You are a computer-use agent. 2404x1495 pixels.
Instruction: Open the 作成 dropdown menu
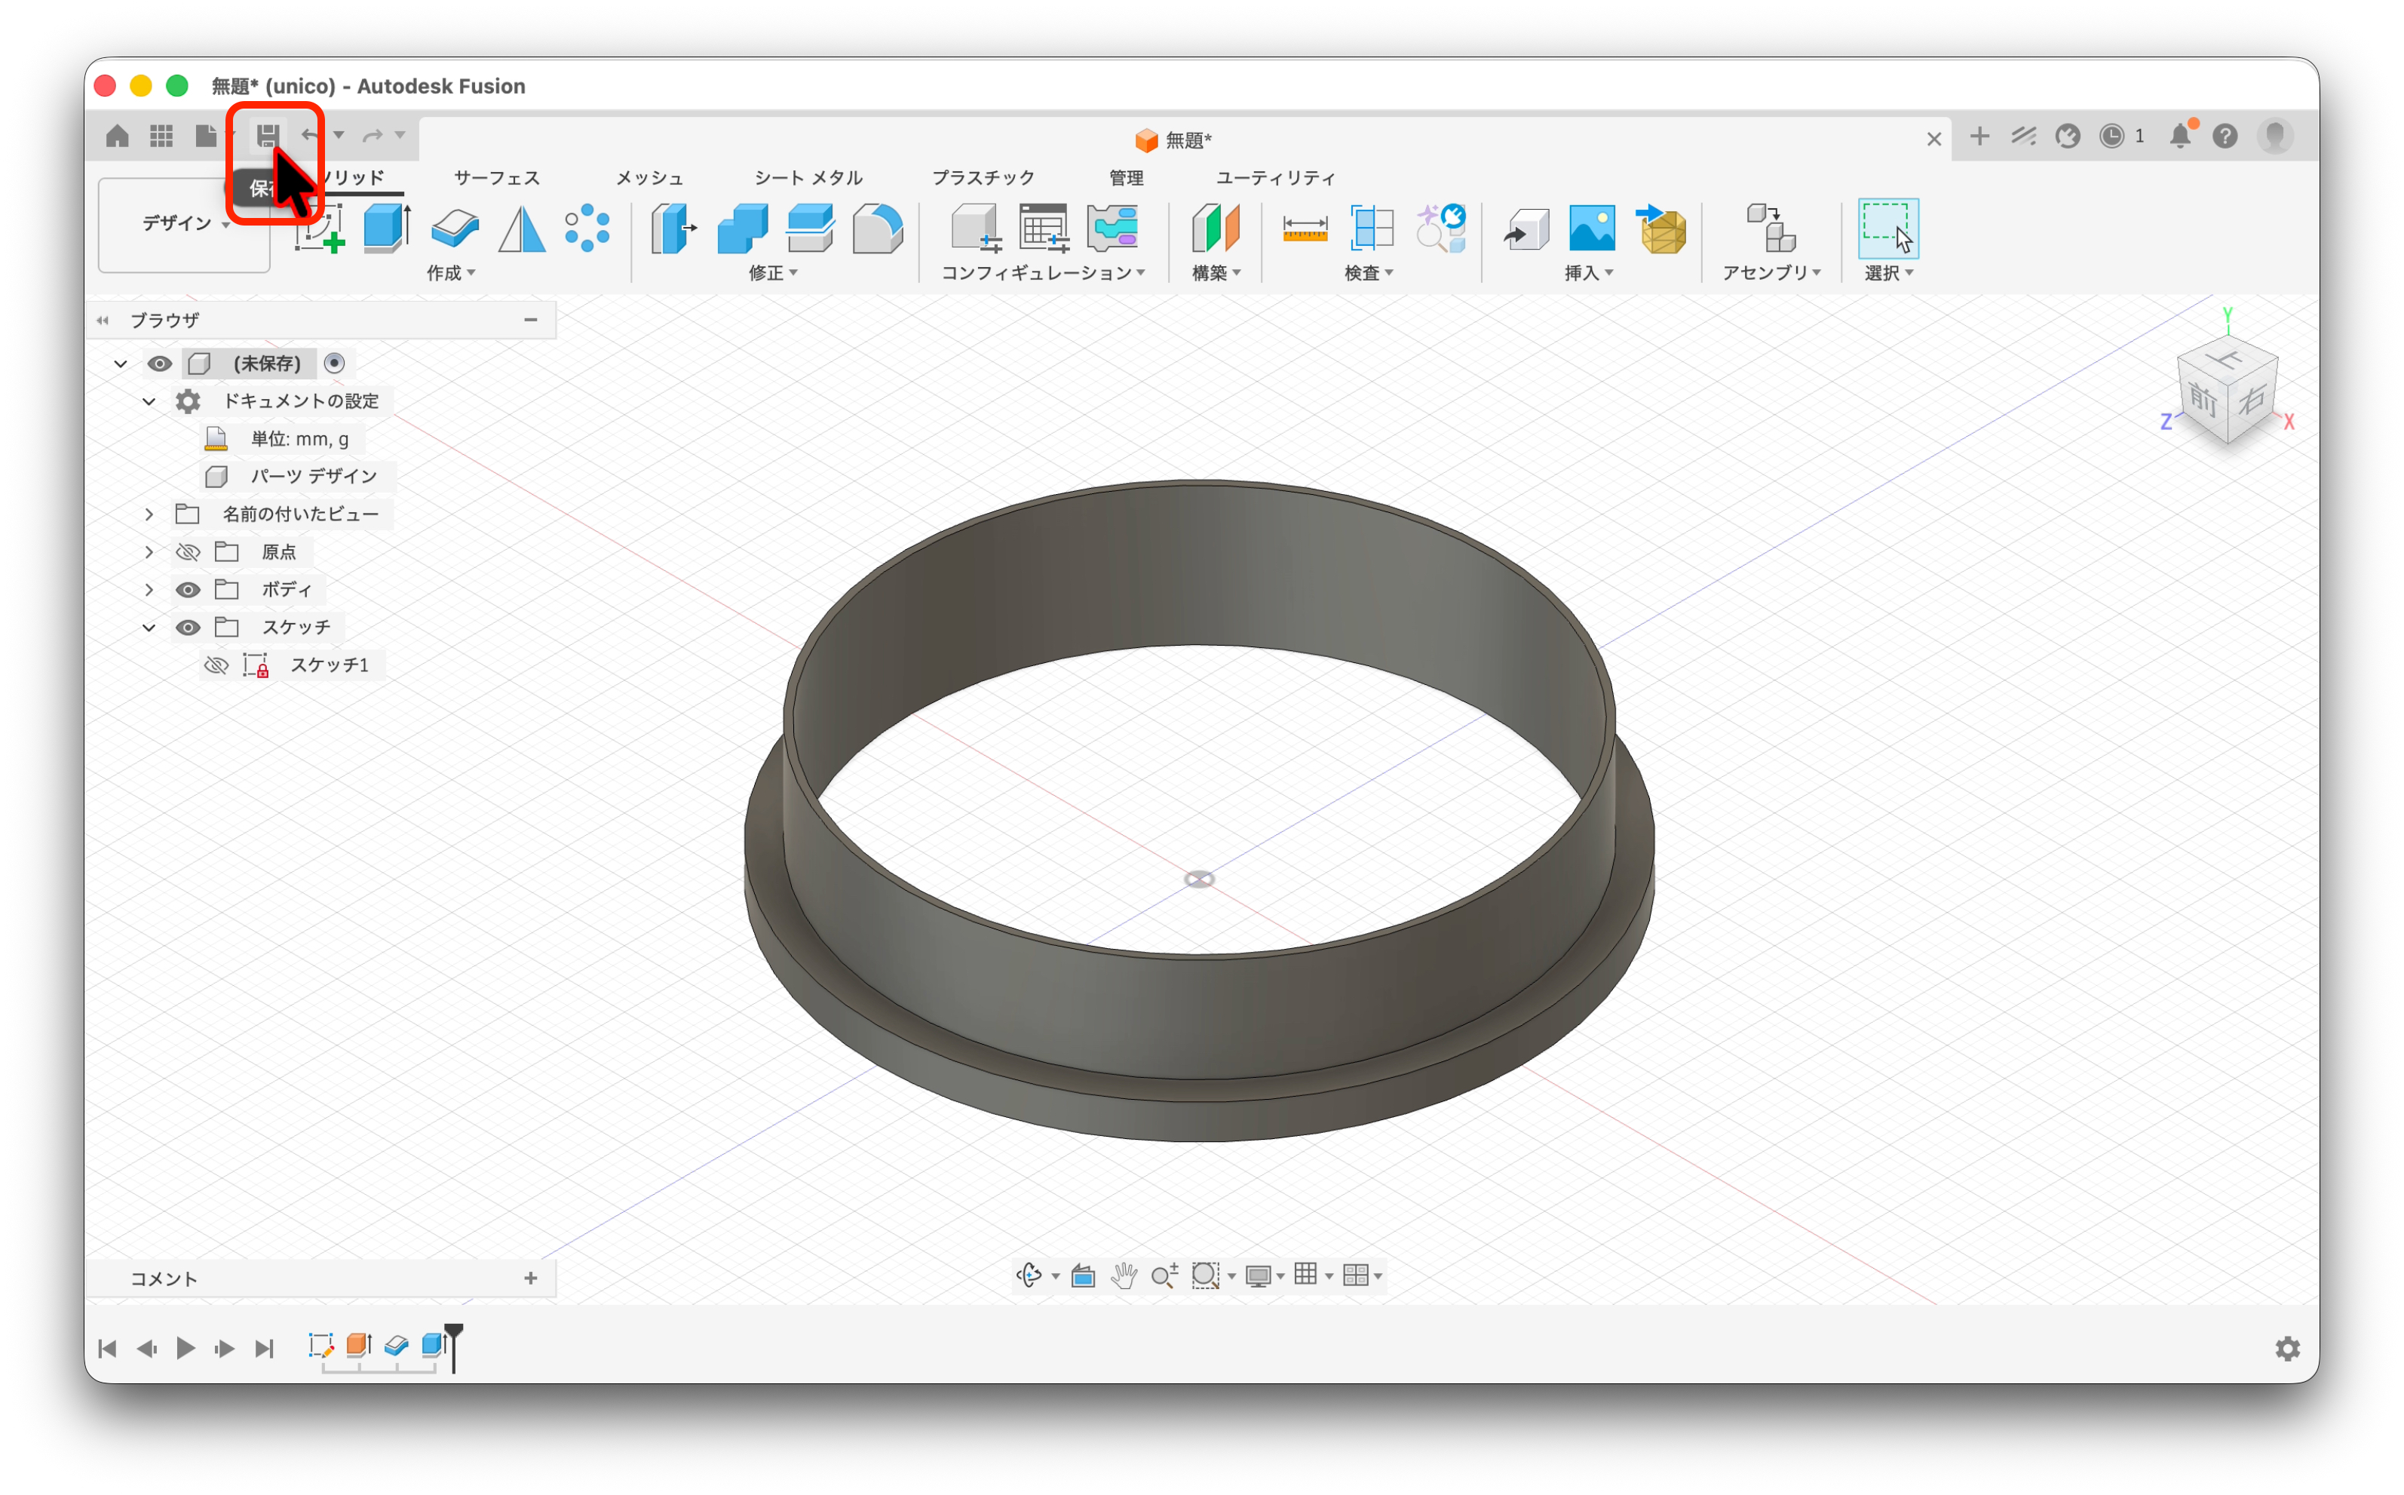pos(452,273)
